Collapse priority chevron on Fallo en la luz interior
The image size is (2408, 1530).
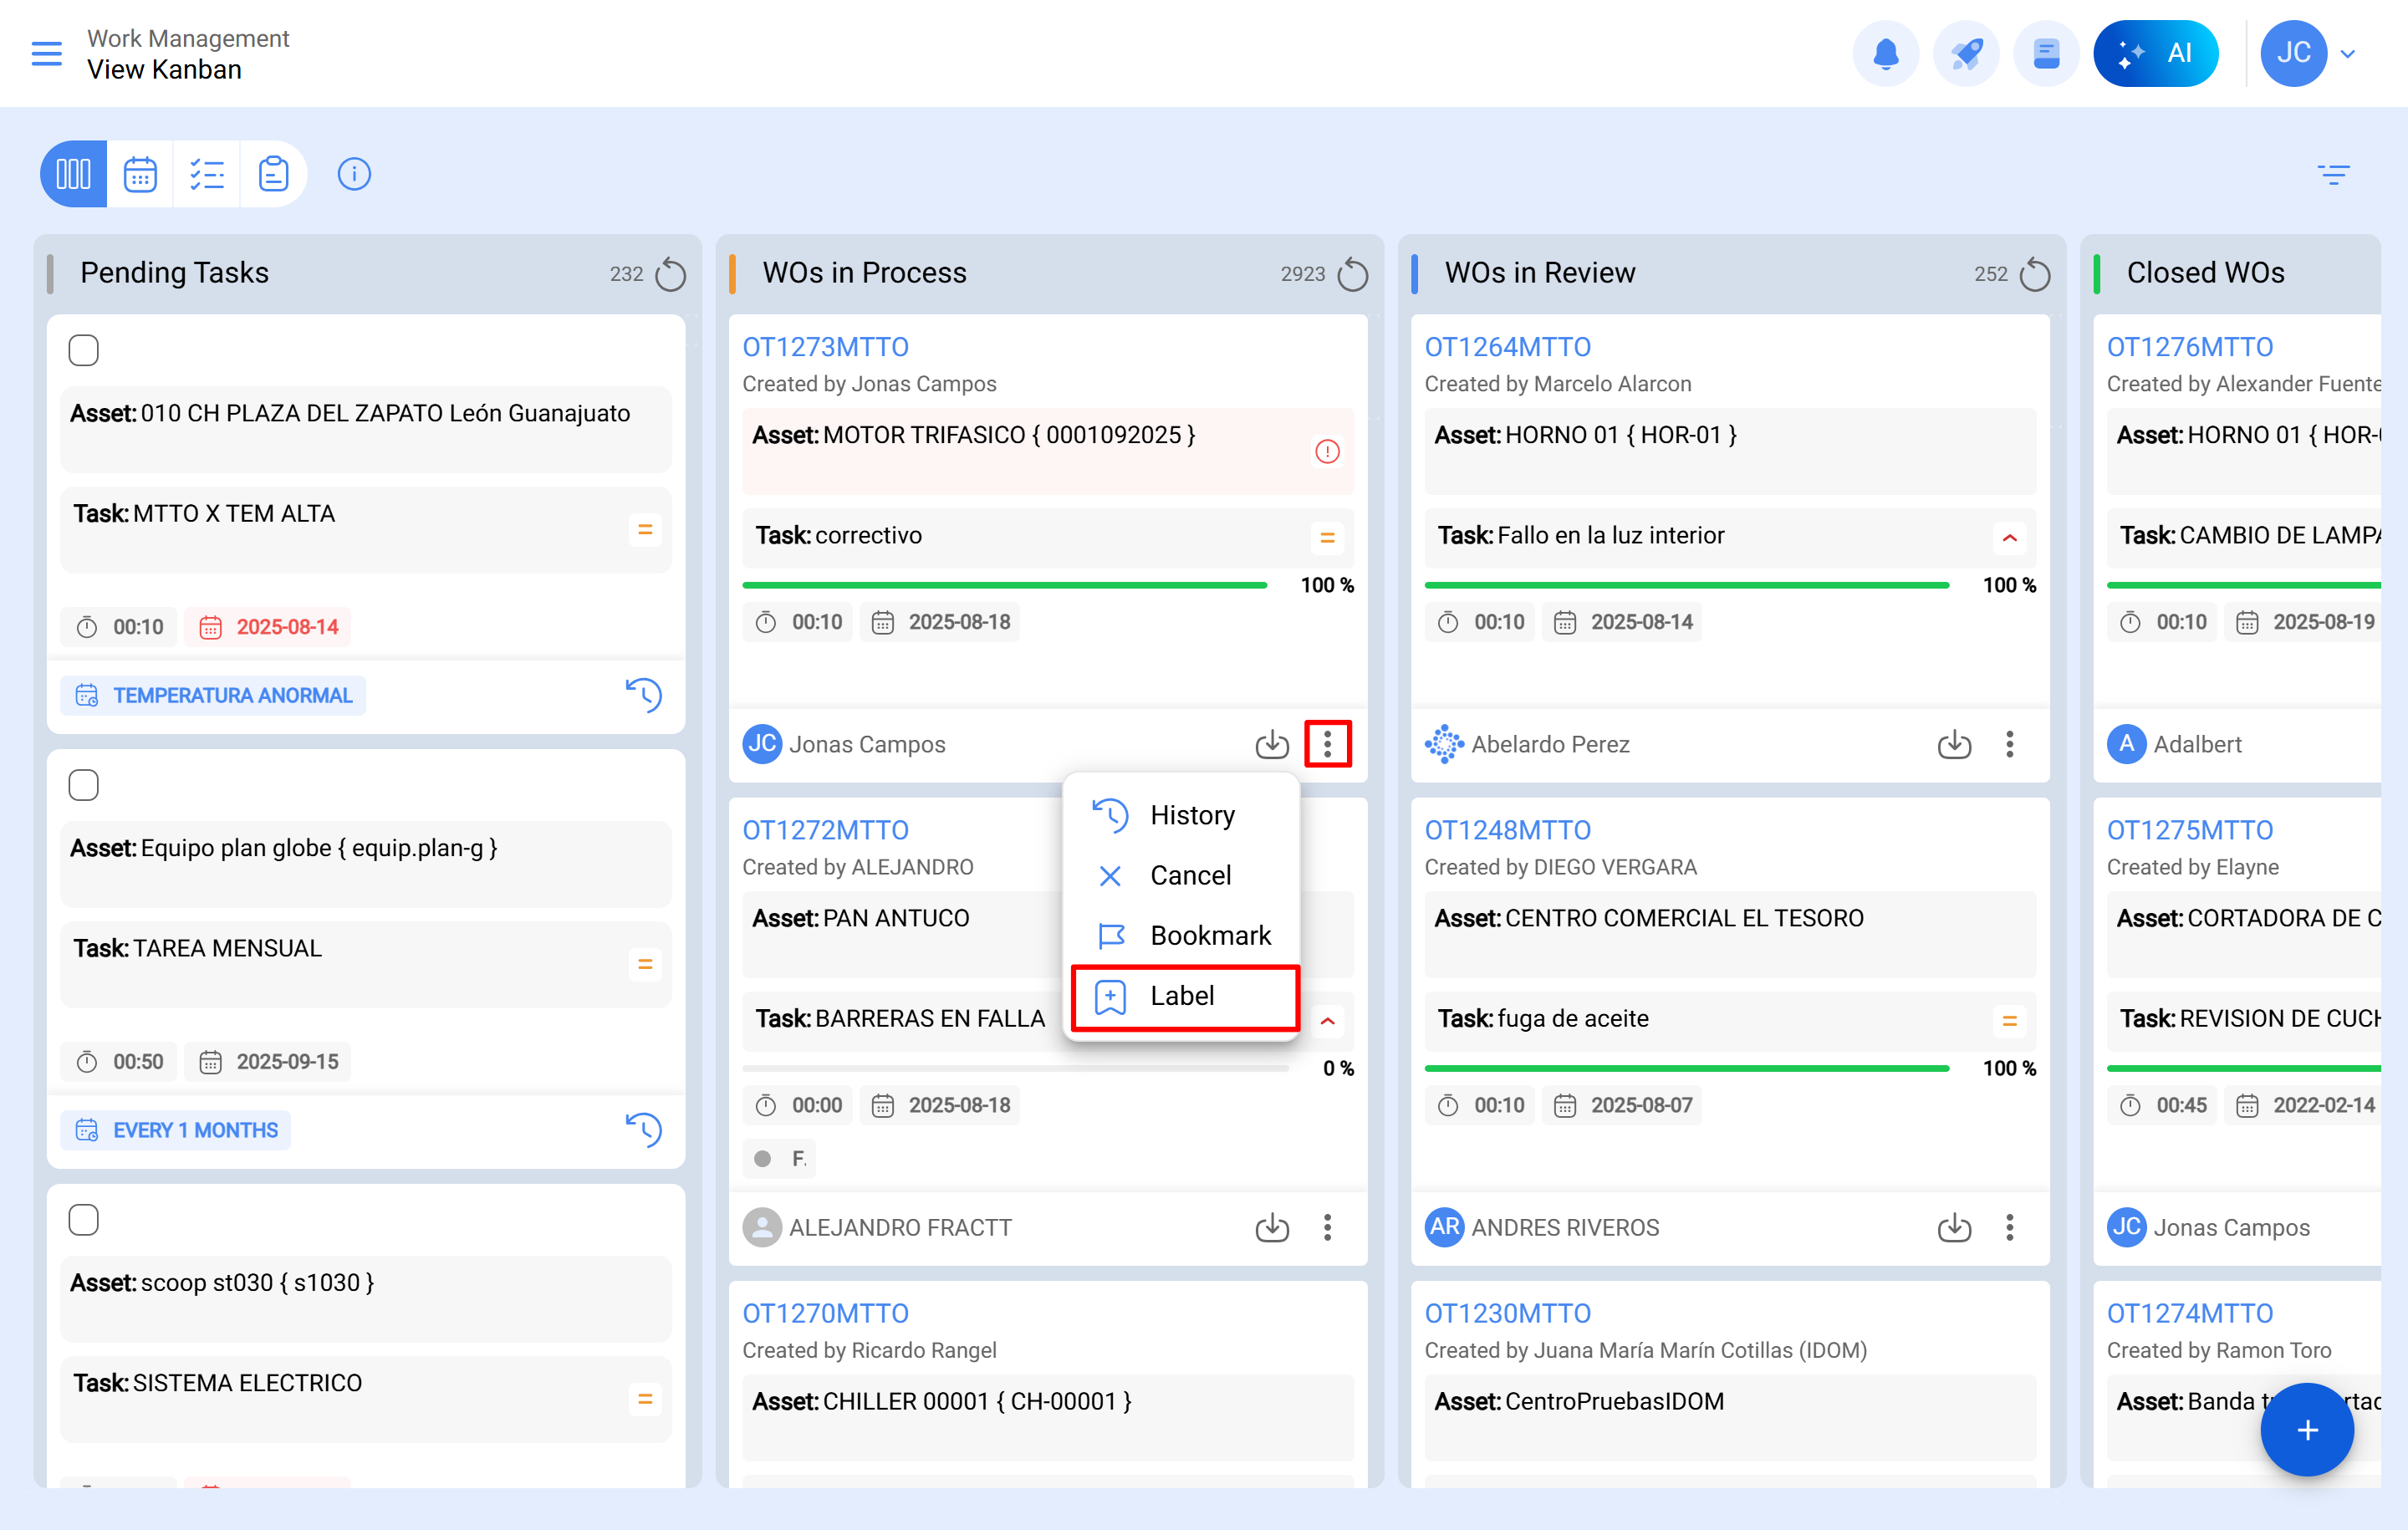click(x=2009, y=538)
